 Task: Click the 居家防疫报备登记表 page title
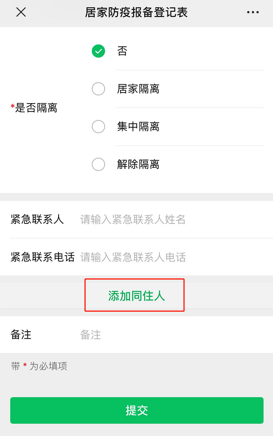(x=136, y=13)
